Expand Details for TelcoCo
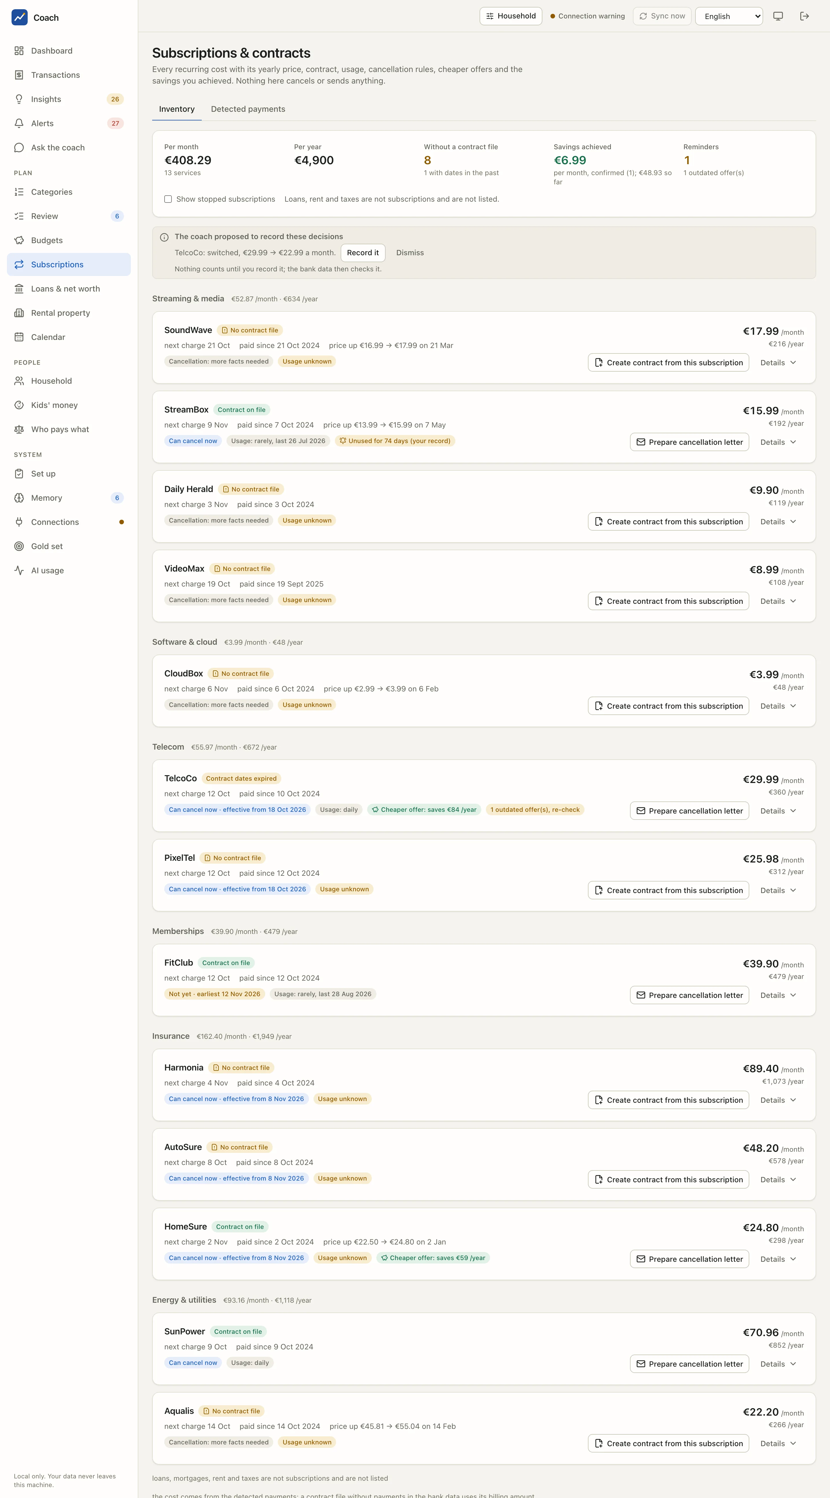Screen dimensions: 830x1498 [778, 811]
